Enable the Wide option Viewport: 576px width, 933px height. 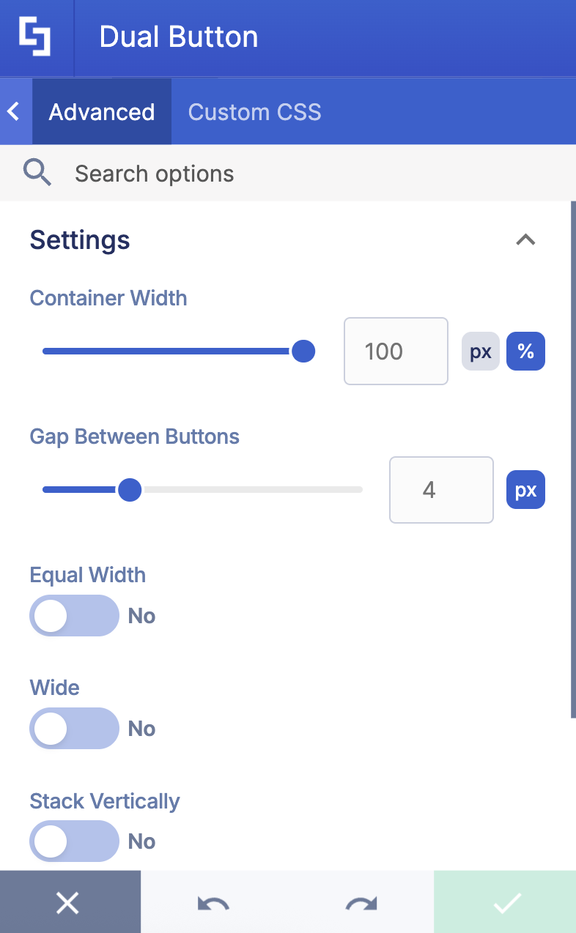[x=74, y=728]
